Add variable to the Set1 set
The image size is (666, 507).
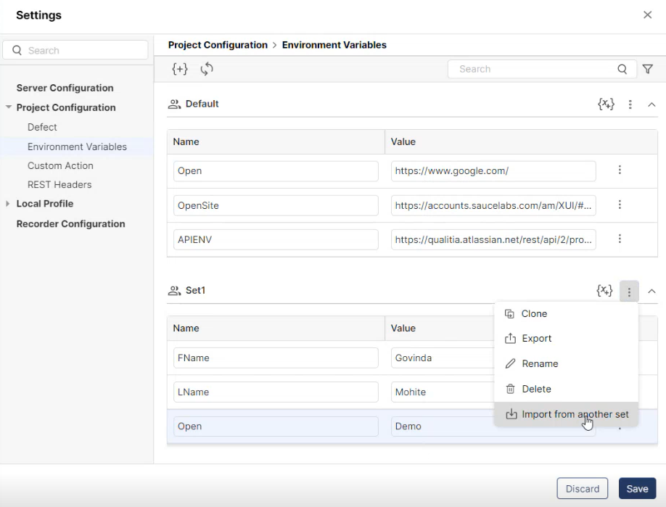[x=604, y=291]
